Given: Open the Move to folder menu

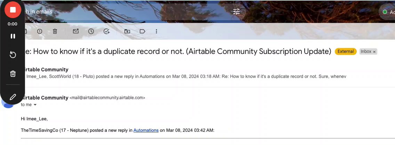Looking at the screenshot, I should [127, 31].
